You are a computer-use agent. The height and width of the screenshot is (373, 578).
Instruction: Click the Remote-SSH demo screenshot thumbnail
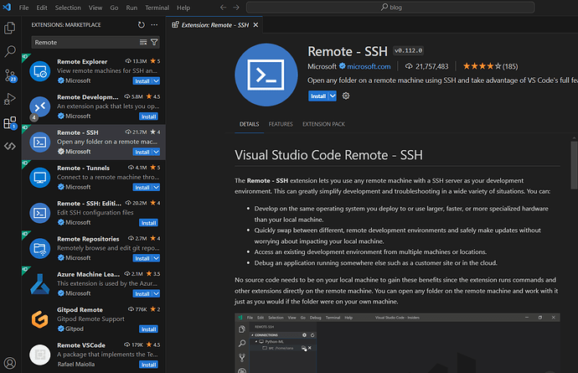(x=397, y=343)
